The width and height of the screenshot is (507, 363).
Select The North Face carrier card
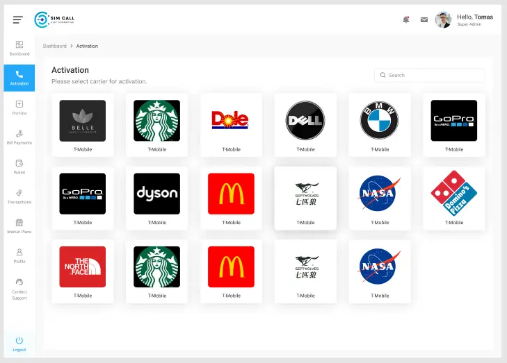[83, 271]
